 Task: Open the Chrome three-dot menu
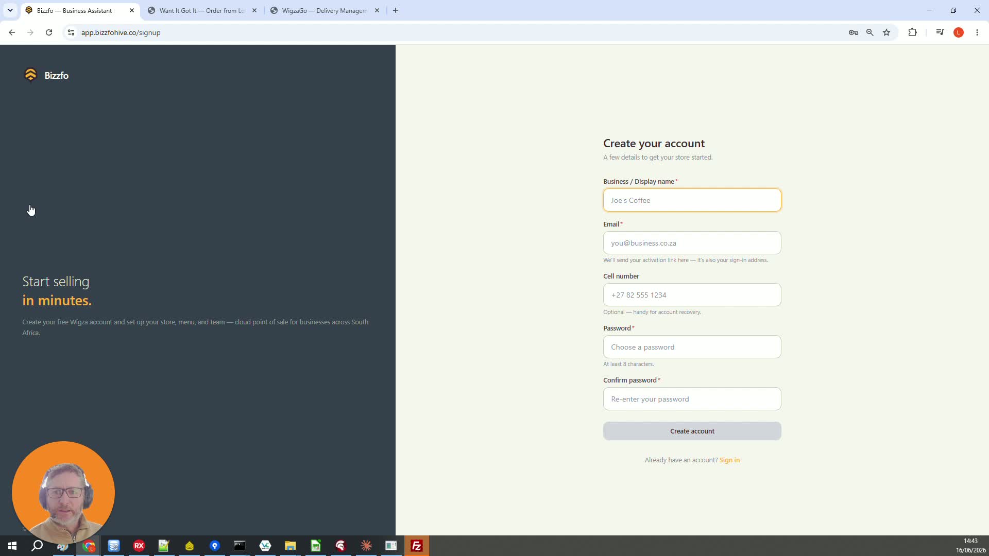[x=977, y=32]
